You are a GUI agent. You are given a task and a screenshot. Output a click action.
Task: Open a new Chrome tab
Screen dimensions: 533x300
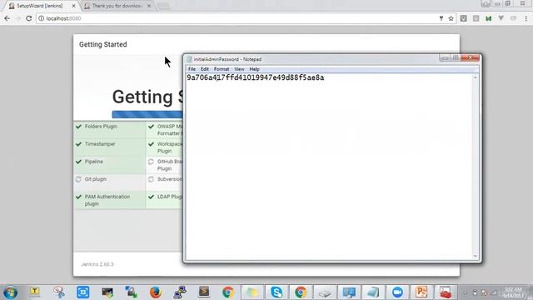tap(163, 6)
